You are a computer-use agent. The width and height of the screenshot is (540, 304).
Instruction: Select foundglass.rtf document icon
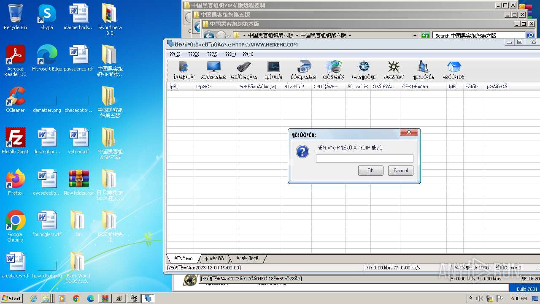coord(47,224)
